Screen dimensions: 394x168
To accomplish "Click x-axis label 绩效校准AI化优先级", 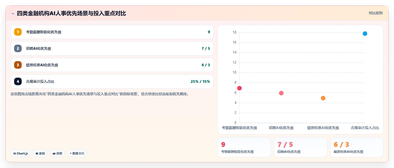I will (323, 128).
